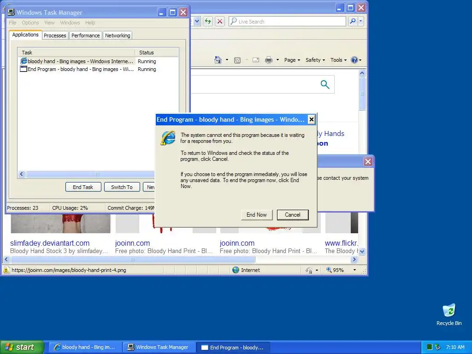Open the Home button dropdown arrow
This screenshot has width=472, height=354.
point(227,60)
